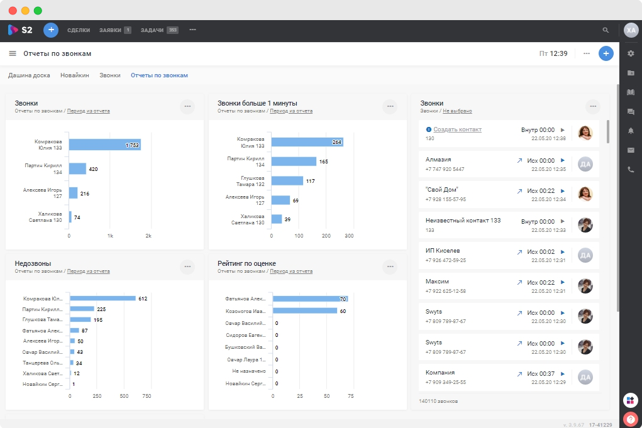642x428 pixels.
Task: Click the 140110 звонков counter
Action: coord(438,402)
